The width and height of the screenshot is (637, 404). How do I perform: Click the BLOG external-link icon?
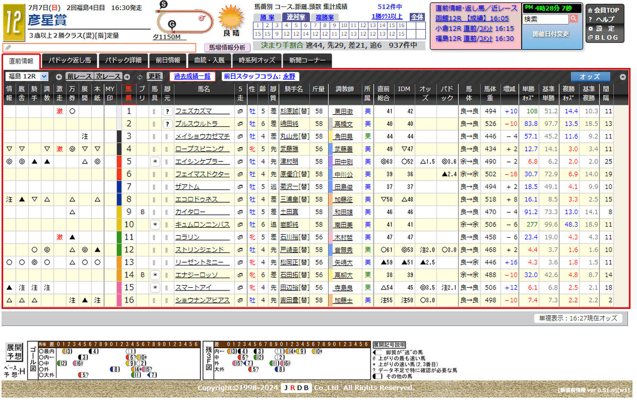590,37
